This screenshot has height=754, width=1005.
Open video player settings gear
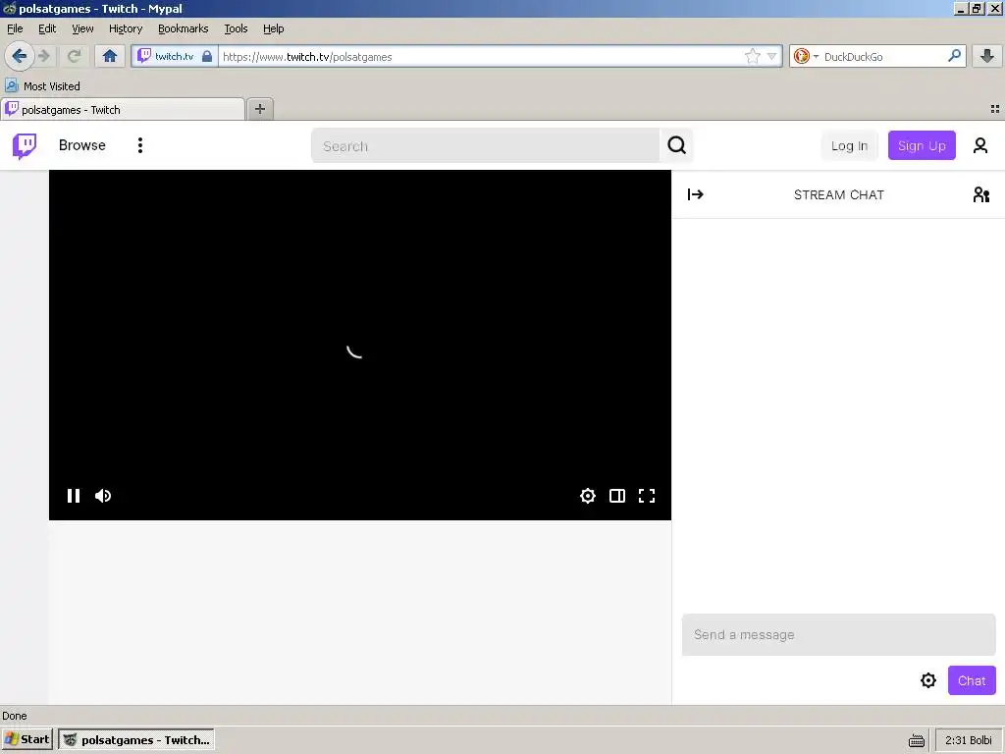[x=588, y=496]
